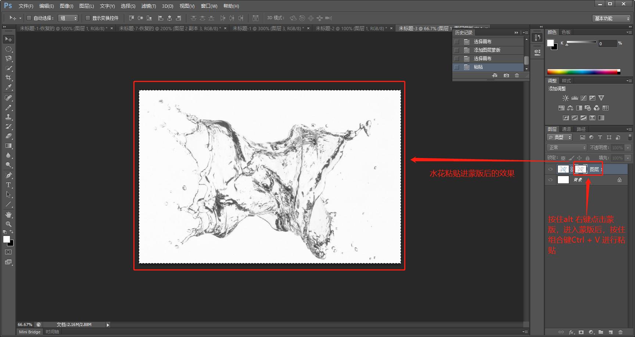Create new snapshot with camera icon
Screen dimensions: 635x337
pyautogui.click(x=506, y=75)
